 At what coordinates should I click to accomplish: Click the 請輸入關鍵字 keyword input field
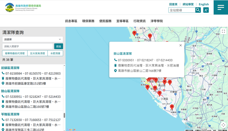tap(28, 46)
